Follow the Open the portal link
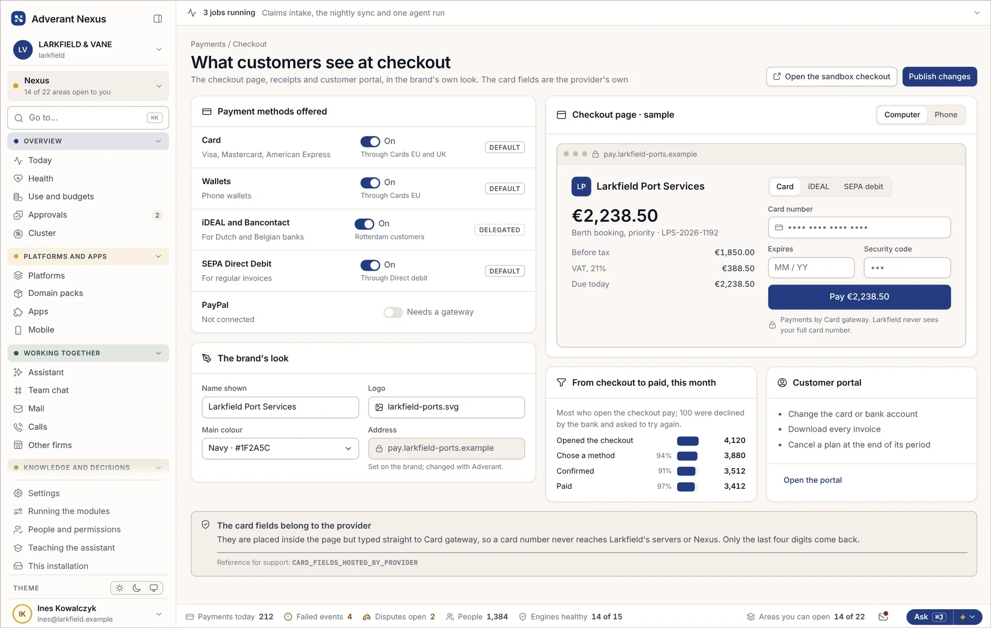This screenshot has height=628, width=991. (x=813, y=480)
